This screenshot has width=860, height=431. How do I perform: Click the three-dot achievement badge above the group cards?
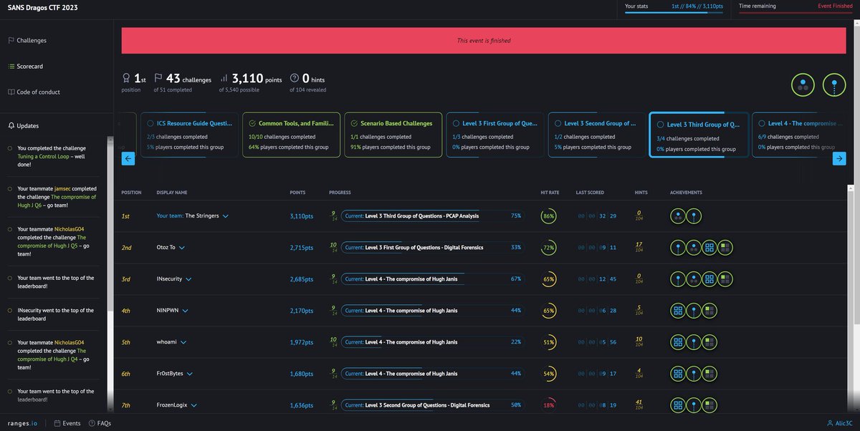[x=803, y=85]
